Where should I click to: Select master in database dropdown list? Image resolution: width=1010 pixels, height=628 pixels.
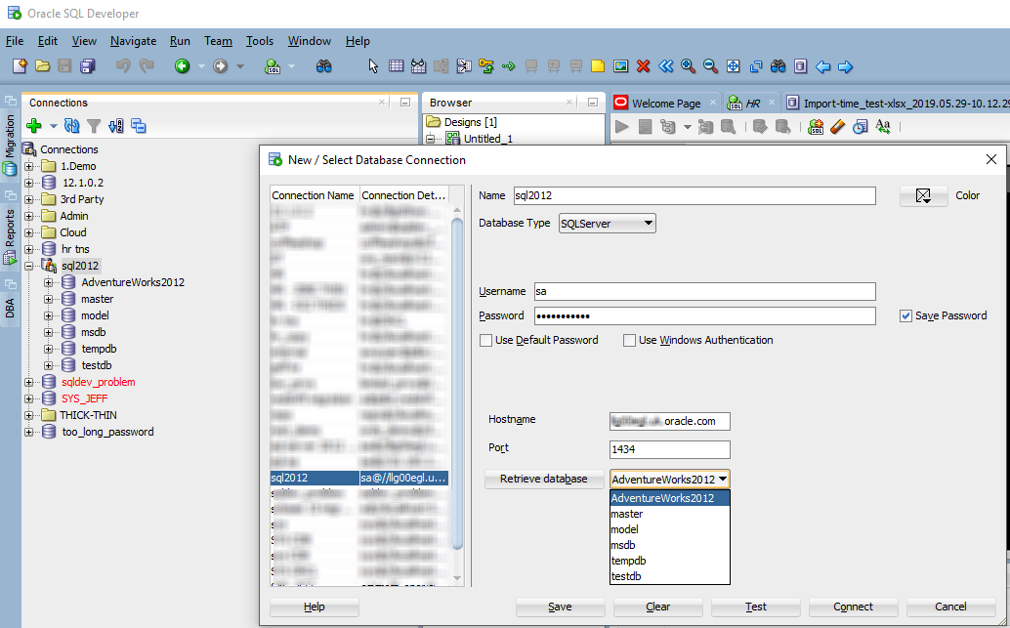pyautogui.click(x=670, y=514)
